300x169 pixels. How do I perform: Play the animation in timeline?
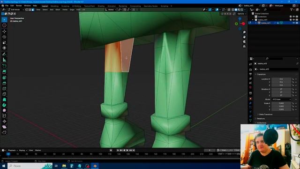[x=127, y=150]
